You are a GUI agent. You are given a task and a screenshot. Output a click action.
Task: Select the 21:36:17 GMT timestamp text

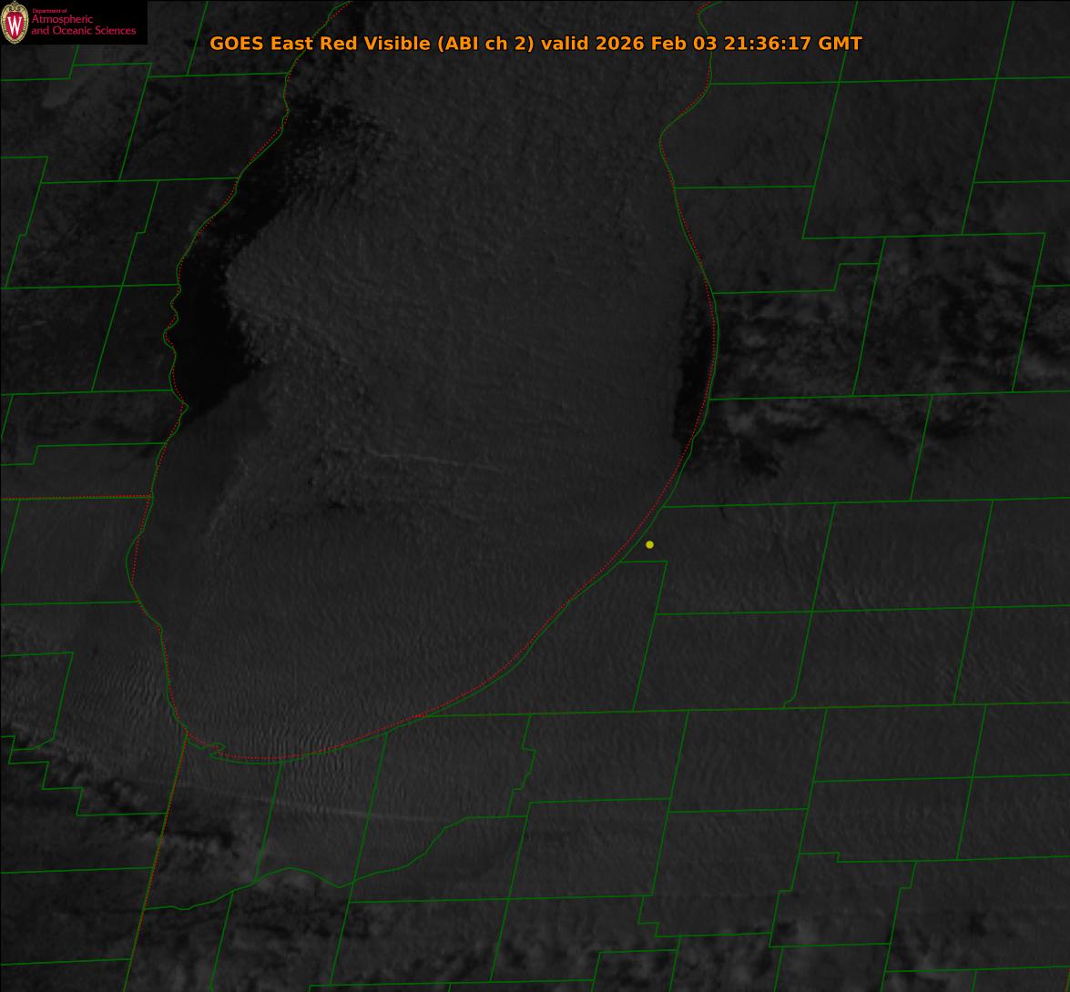(x=792, y=44)
